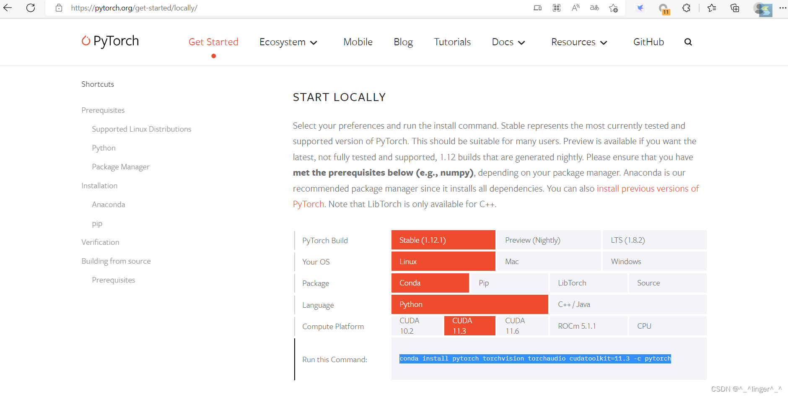This screenshot has width=788, height=397.
Task: Jump to Prerequisites under Building from source
Action: pyautogui.click(x=114, y=280)
